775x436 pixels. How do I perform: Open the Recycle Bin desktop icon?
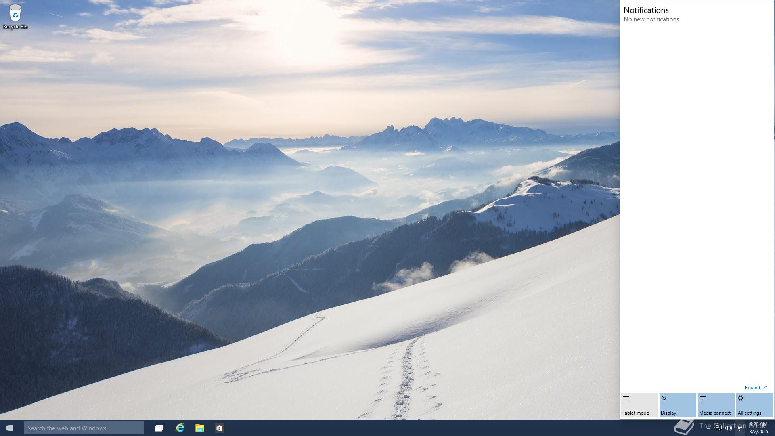coord(15,17)
